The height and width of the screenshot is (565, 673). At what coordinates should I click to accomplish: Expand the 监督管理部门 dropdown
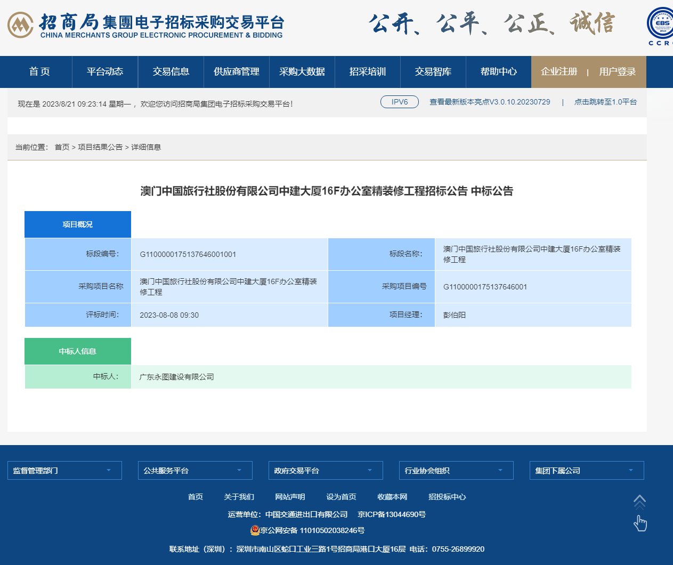tap(64, 470)
